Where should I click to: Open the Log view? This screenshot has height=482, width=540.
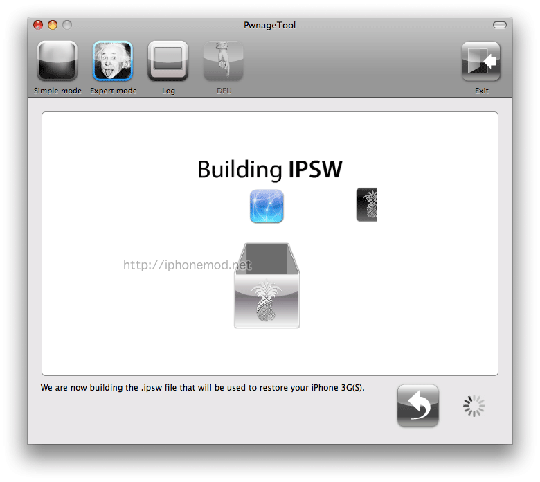pos(168,62)
